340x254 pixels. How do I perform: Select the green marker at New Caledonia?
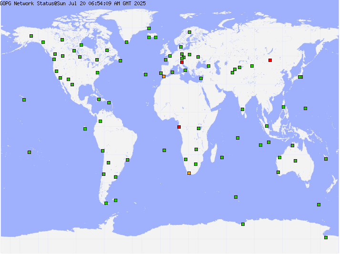(x=326, y=159)
